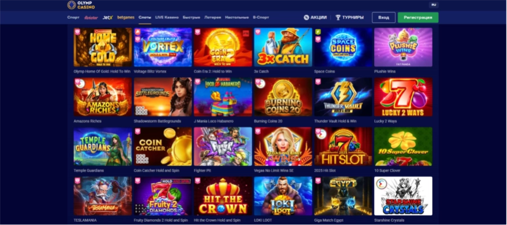Viewport: 507px width, 225px height.
Task: Open the Aviator game link
Action: tap(91, 17)
